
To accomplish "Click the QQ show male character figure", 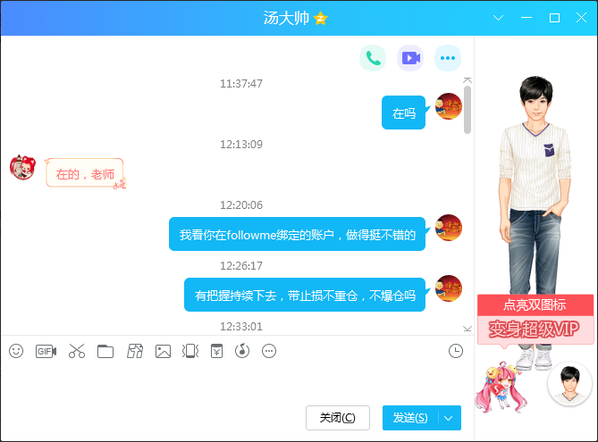I will (535, 183).
